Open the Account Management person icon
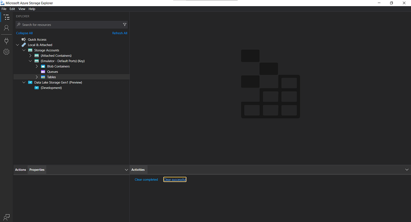 coord(6,28)
